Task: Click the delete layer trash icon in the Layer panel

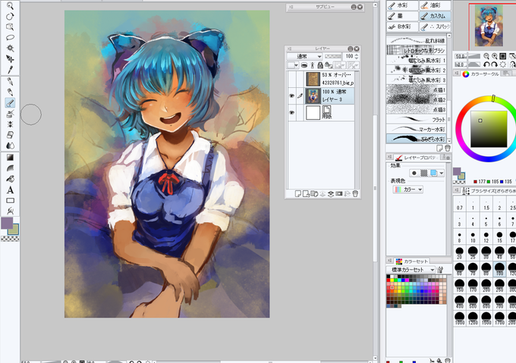Action: click(355, 194)
